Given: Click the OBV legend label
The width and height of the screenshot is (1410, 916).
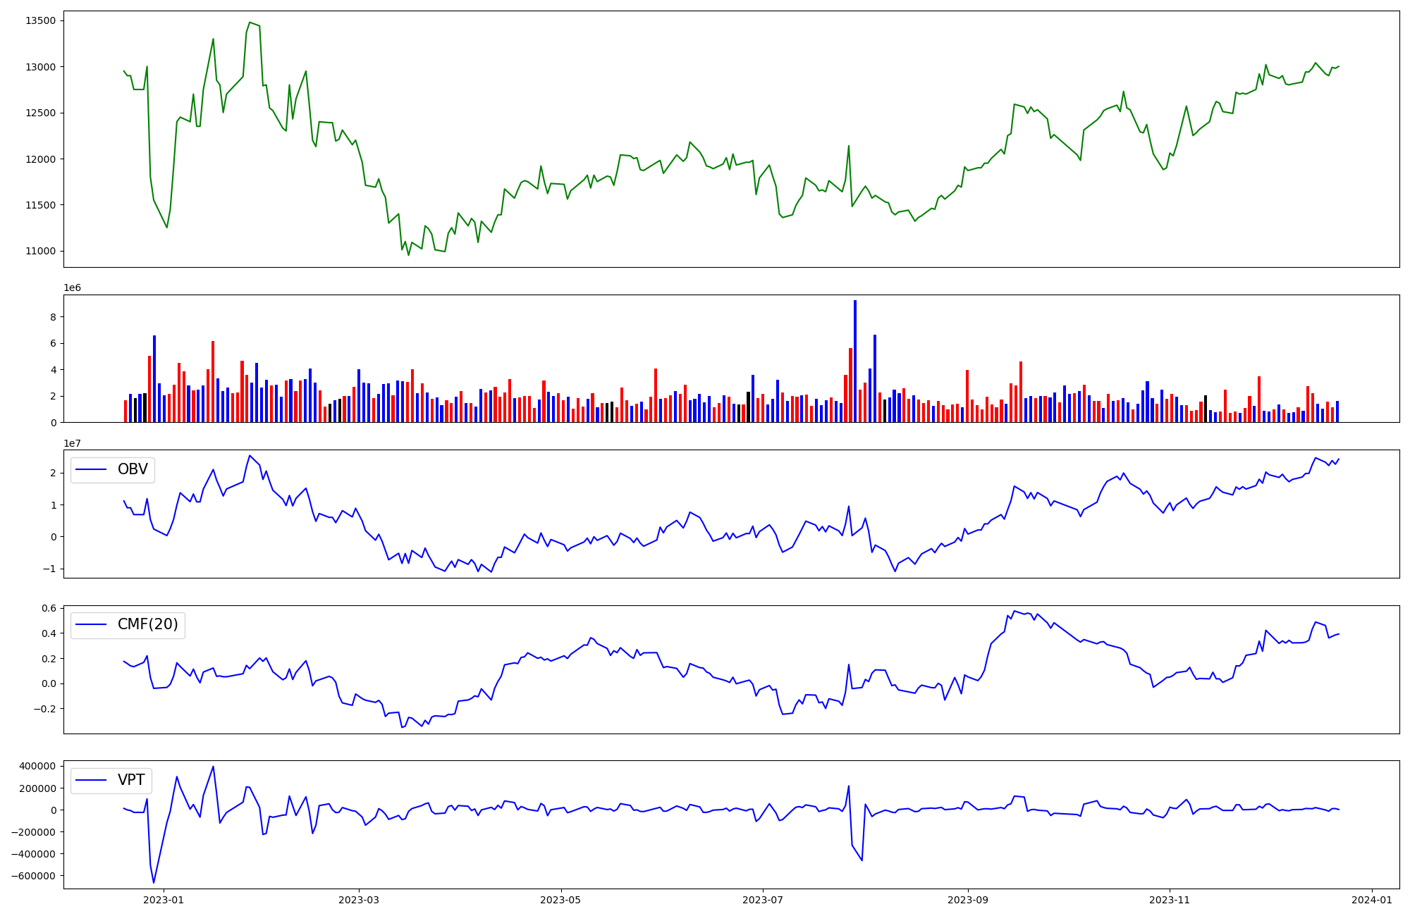Looking at the screenshot, I should (133, 469).
